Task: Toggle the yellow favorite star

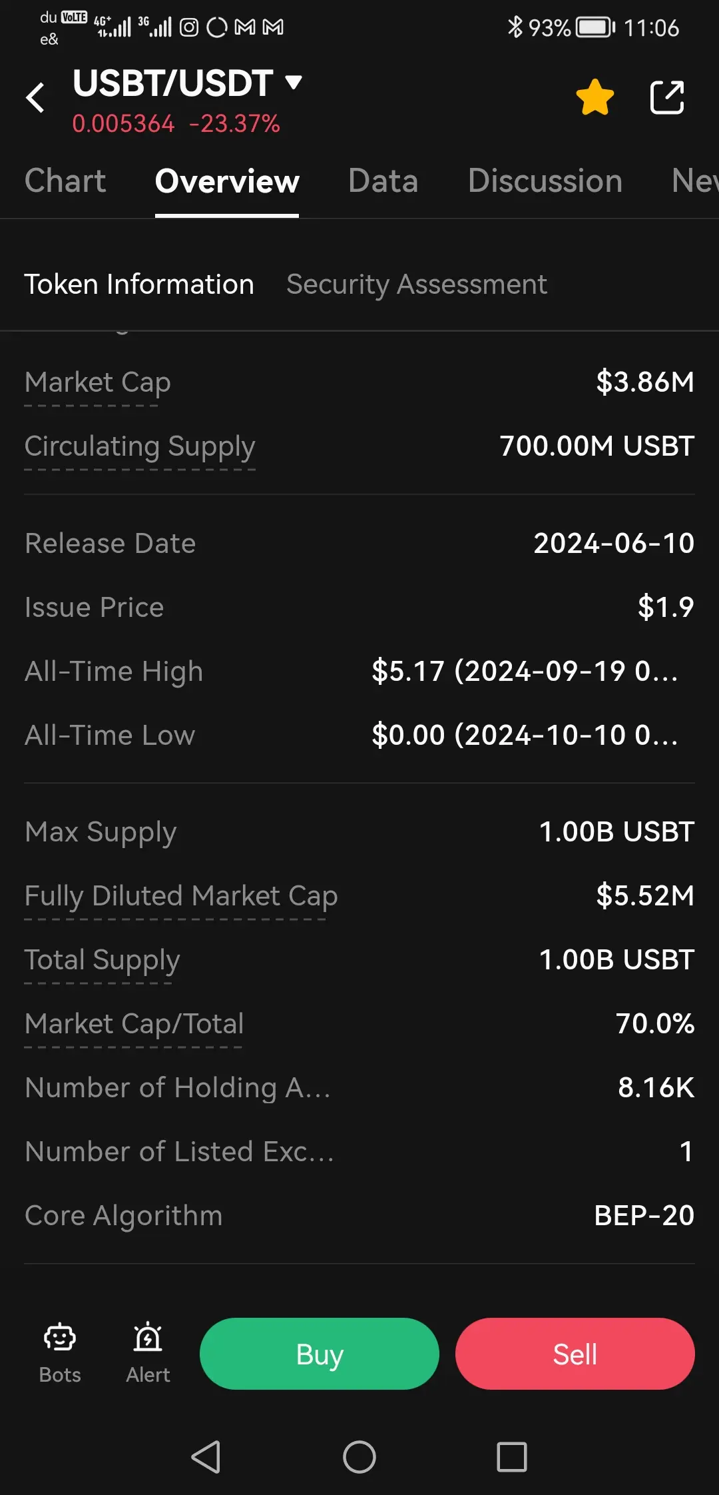Action: (595, 97)
